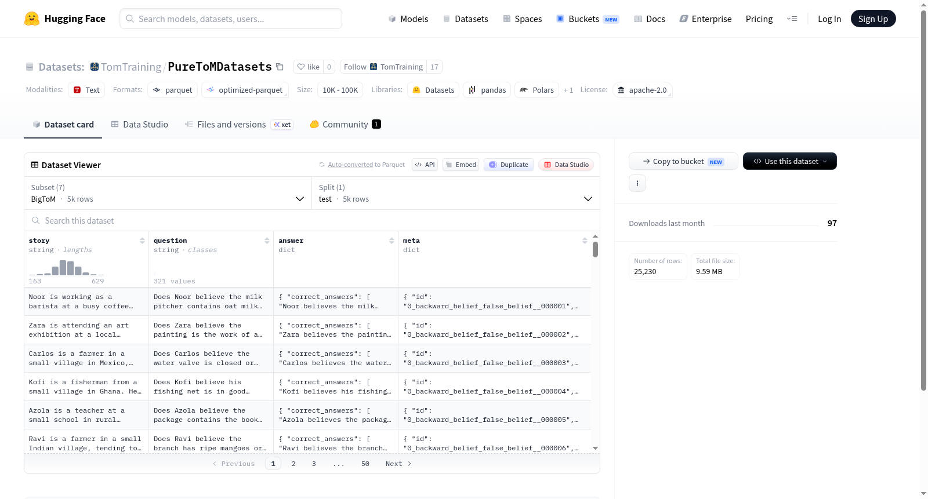Copy dataset name with the copy icon

[280, 67]
